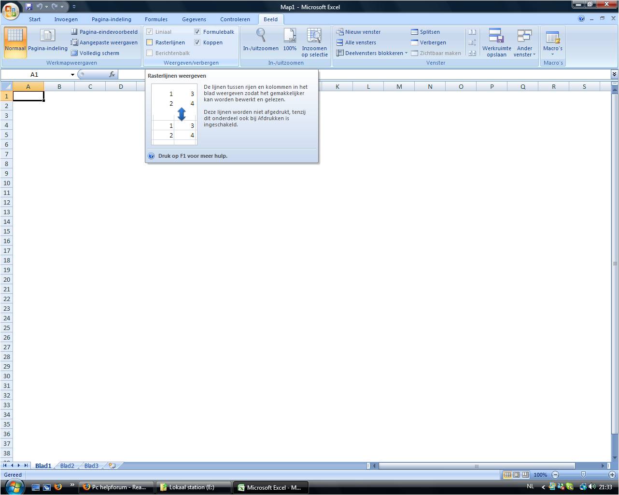Image resolution: width=619 pixels, height=495 pixels.
Task: Click Verbergen to hide window
Action: [x=429, y=42]
